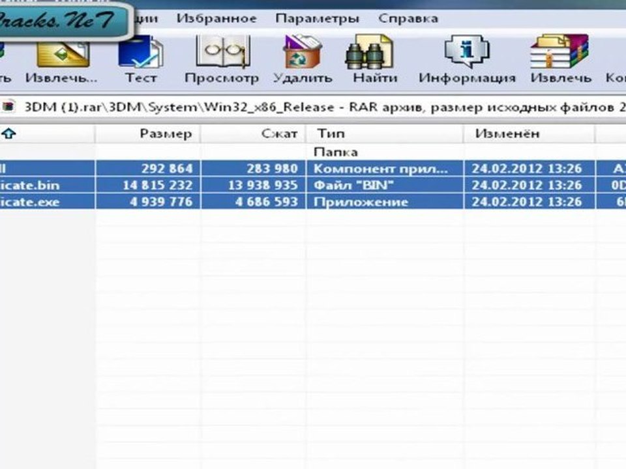Viewport: 626px width, 469px height.
Task: Click packed size cell 13 938 935
Action: coord(263,185)
